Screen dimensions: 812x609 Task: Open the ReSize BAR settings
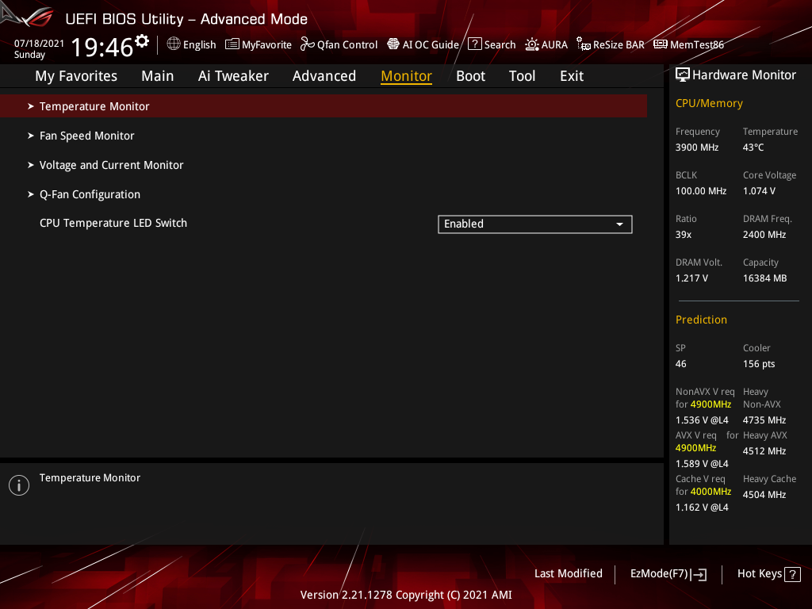(610, 44)
